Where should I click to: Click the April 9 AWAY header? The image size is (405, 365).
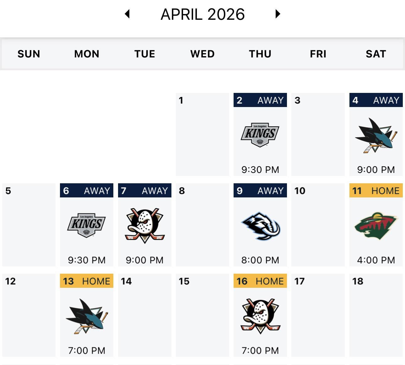pyautogui.click(x=260, y=191)
